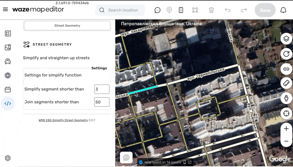Click the mobile device icon in map status bar
The height and width of the screenshot is (167, 293).
click(185, 162)
